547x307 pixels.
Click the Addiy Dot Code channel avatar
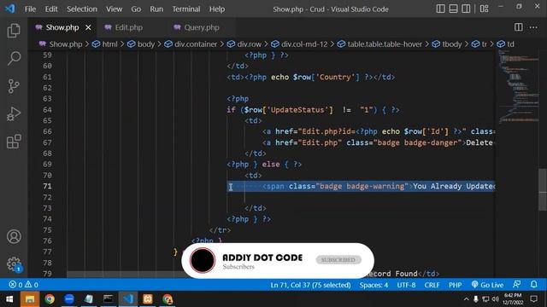203,260
